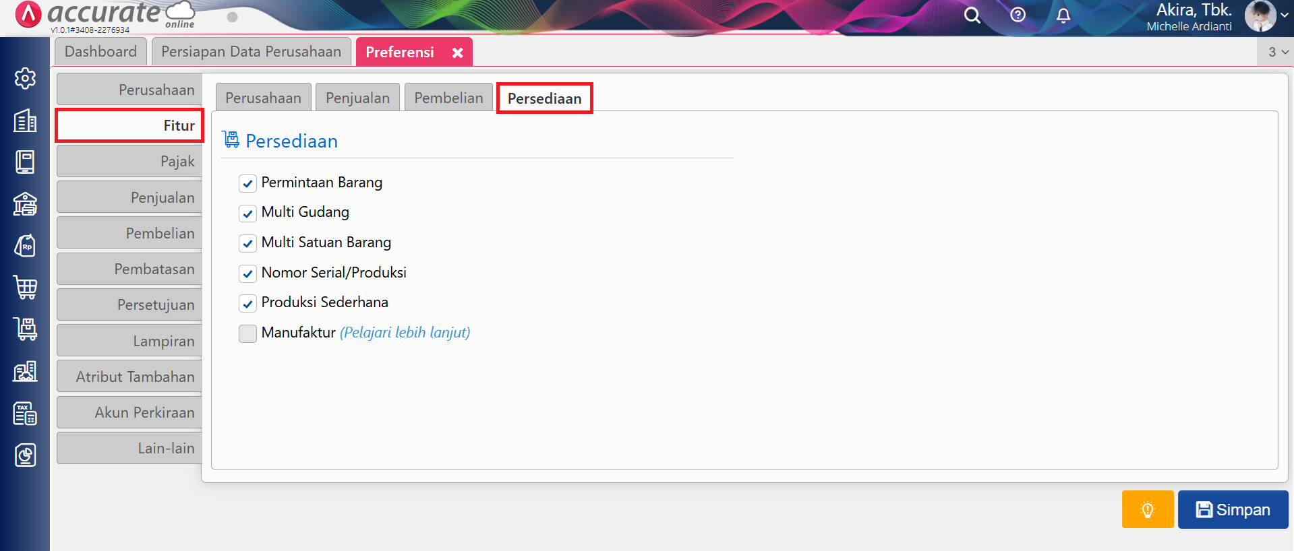1294x551 pixels.
Task: Click the Simpan save button
Action: point(1233,510)
